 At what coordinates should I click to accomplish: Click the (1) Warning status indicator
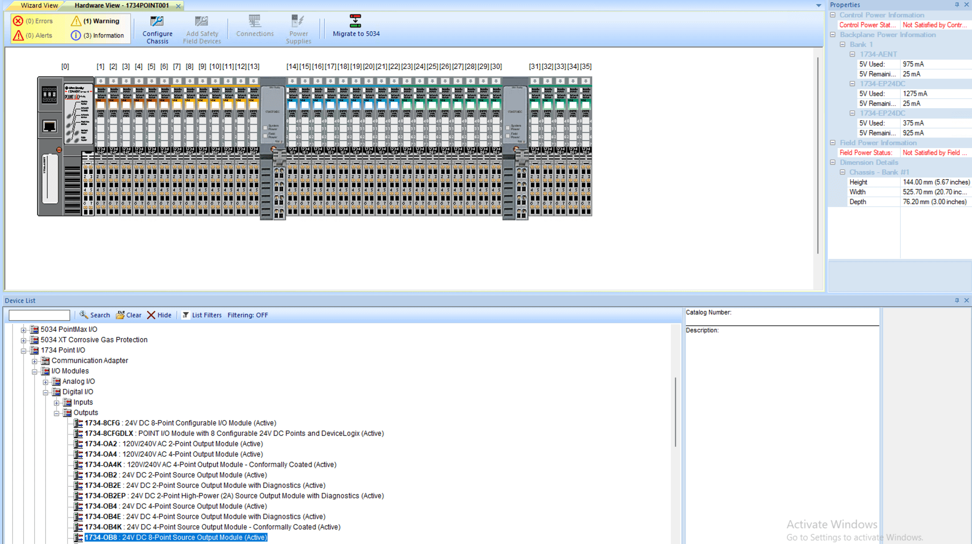tap(96, 21)
